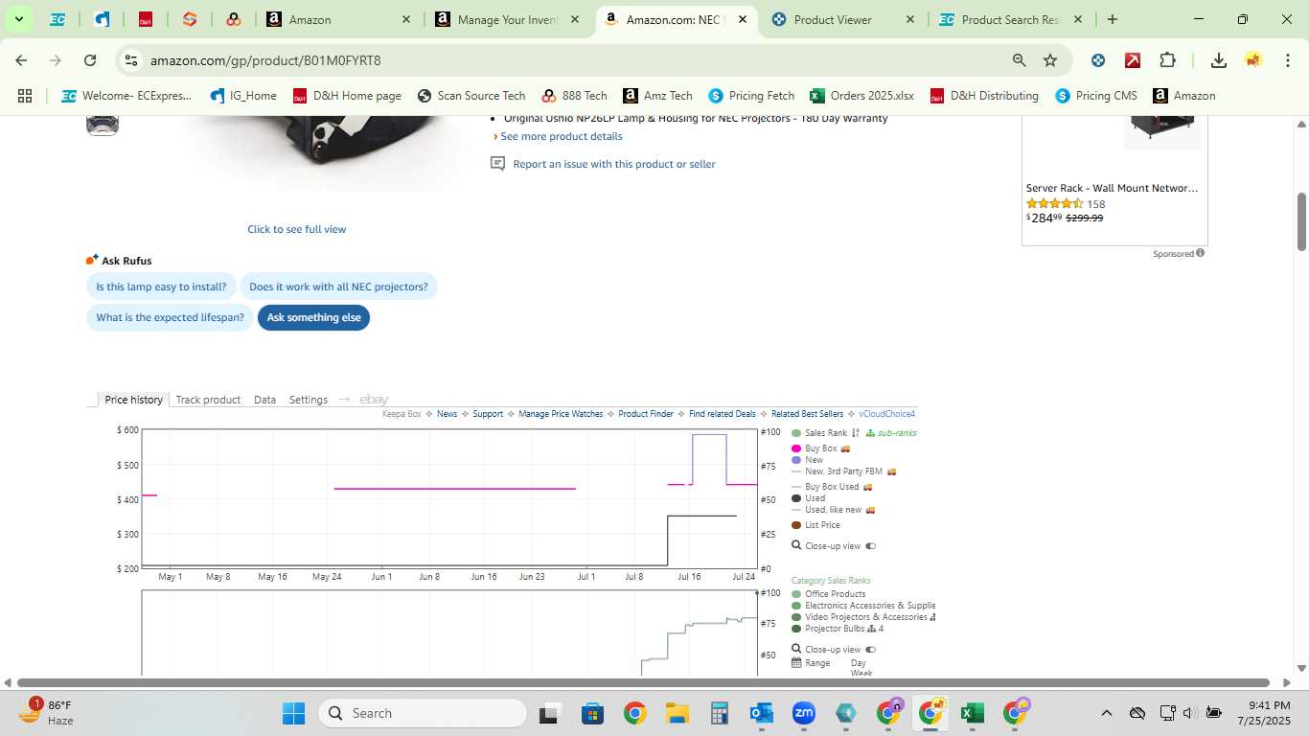The image size is (1309, 736).
Task: Go back to the previous page
Action: pos(21,60)
